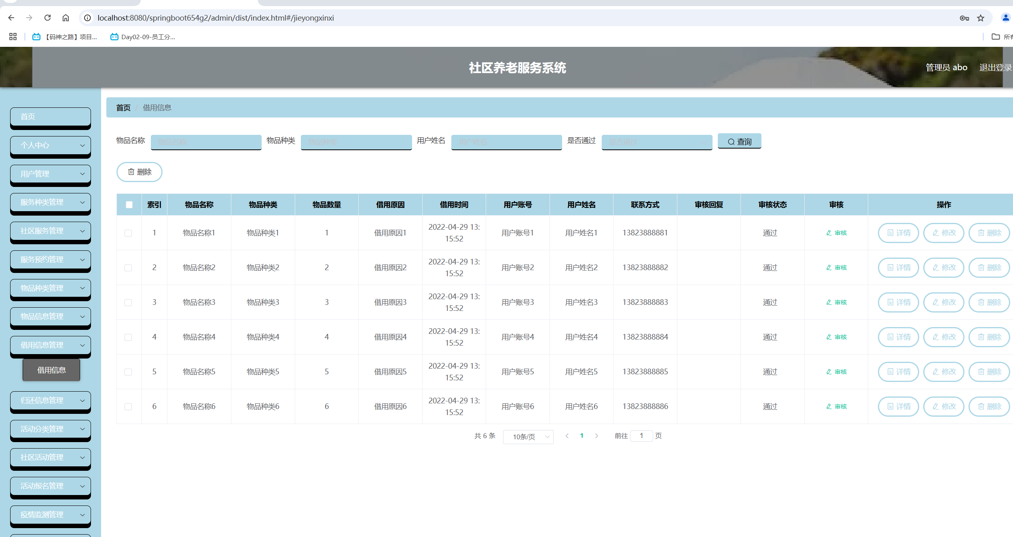Open the browser home page icon
Viewport: 1013px width, 537px height.
click(66, 18)
